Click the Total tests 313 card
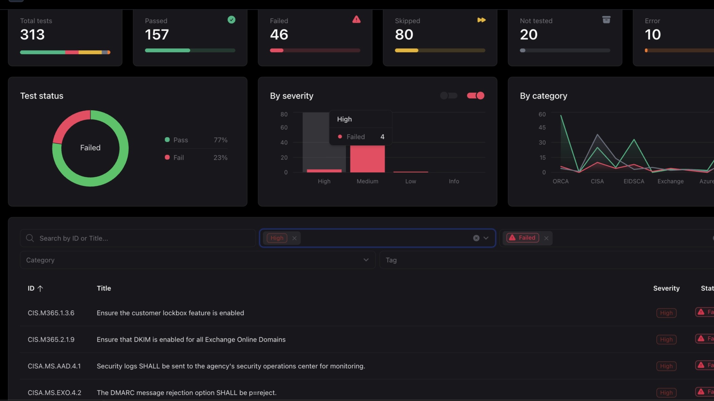The image size is (714, 401). point(65,37)
